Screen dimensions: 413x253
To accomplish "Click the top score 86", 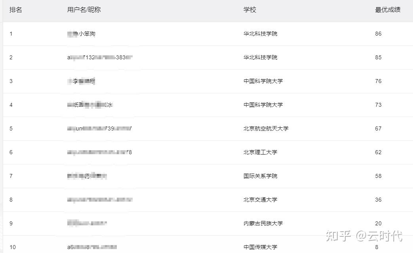I will tap(378, 34).
